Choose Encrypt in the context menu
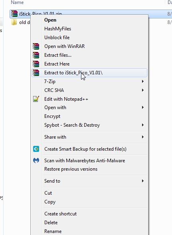 click(x=52, y=116)
